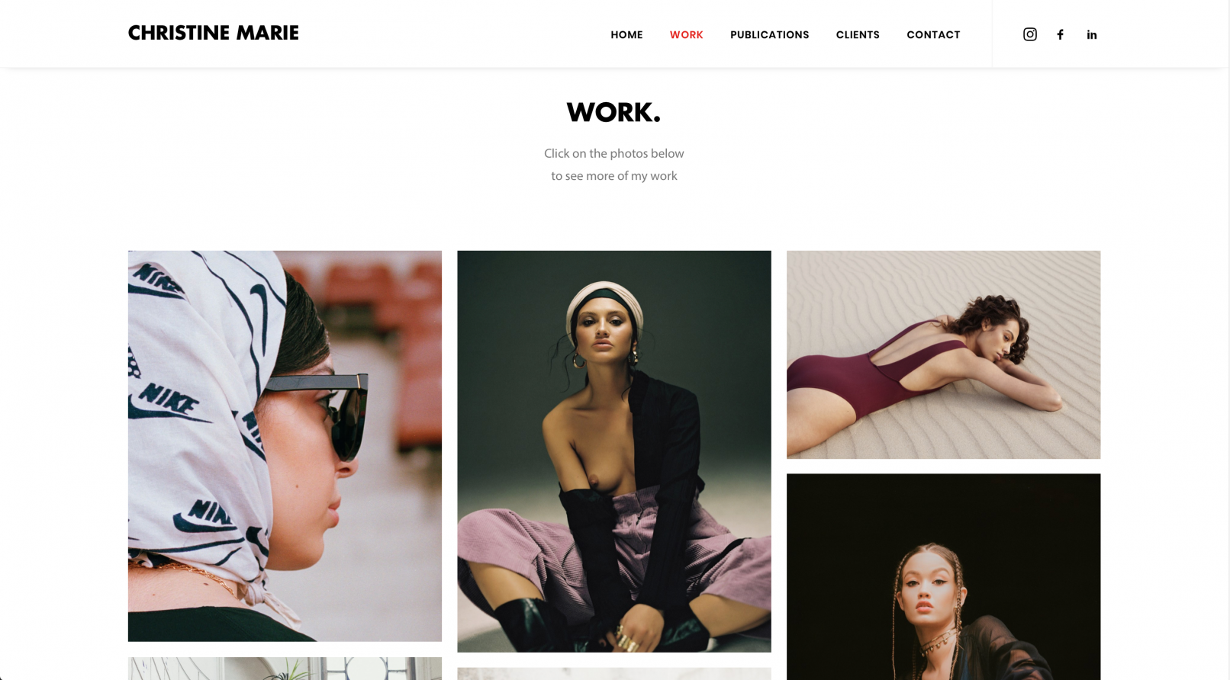Click the Christine Marie site logo
Screen dimensions: 1230x680
point(214,33)
